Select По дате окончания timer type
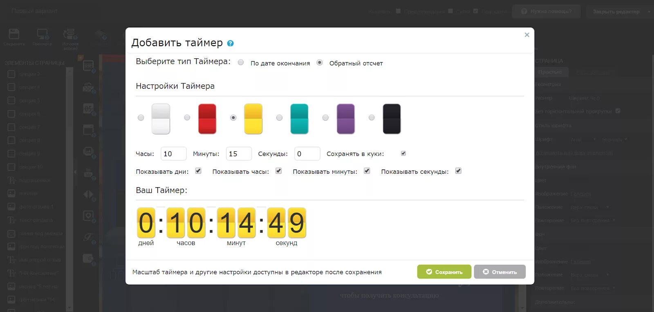The height and width of the screenshot is (312, 654). click(x=241, y=62)
